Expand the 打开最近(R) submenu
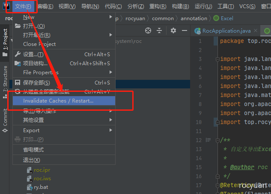271x194 pixels. (64, 35)
